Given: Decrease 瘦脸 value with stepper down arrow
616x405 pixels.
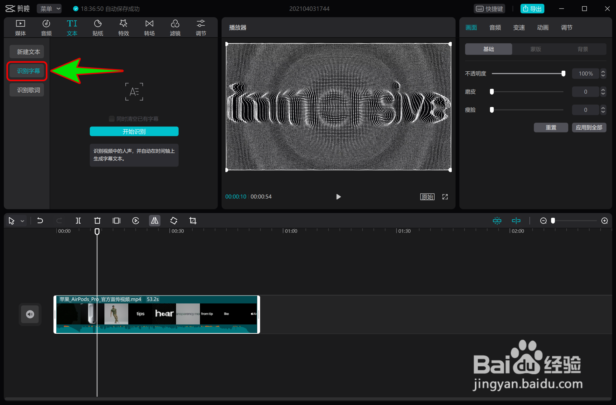Looking at the screenshot, I should (603, 112).
